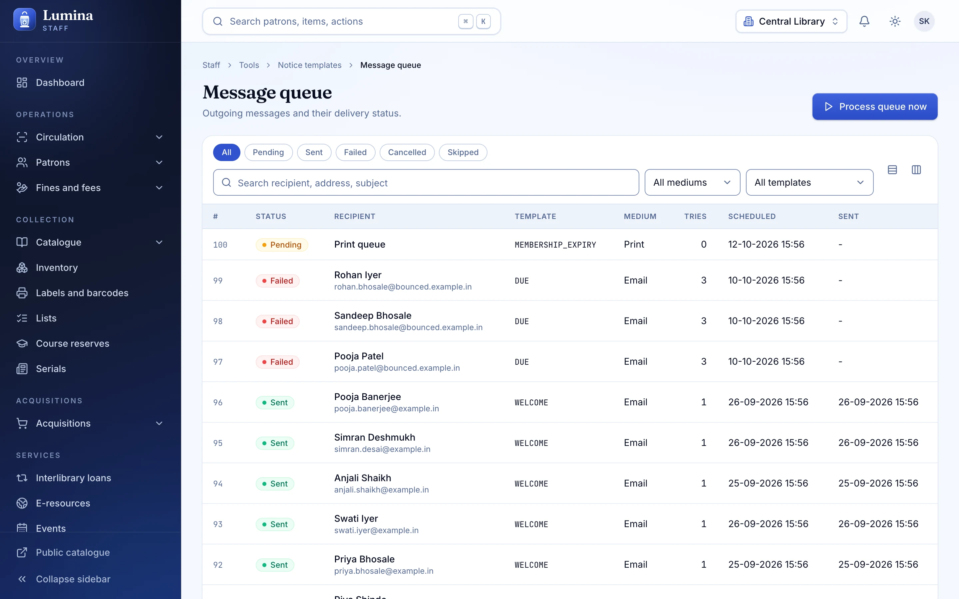Select the All filter tab

[226, 152]
